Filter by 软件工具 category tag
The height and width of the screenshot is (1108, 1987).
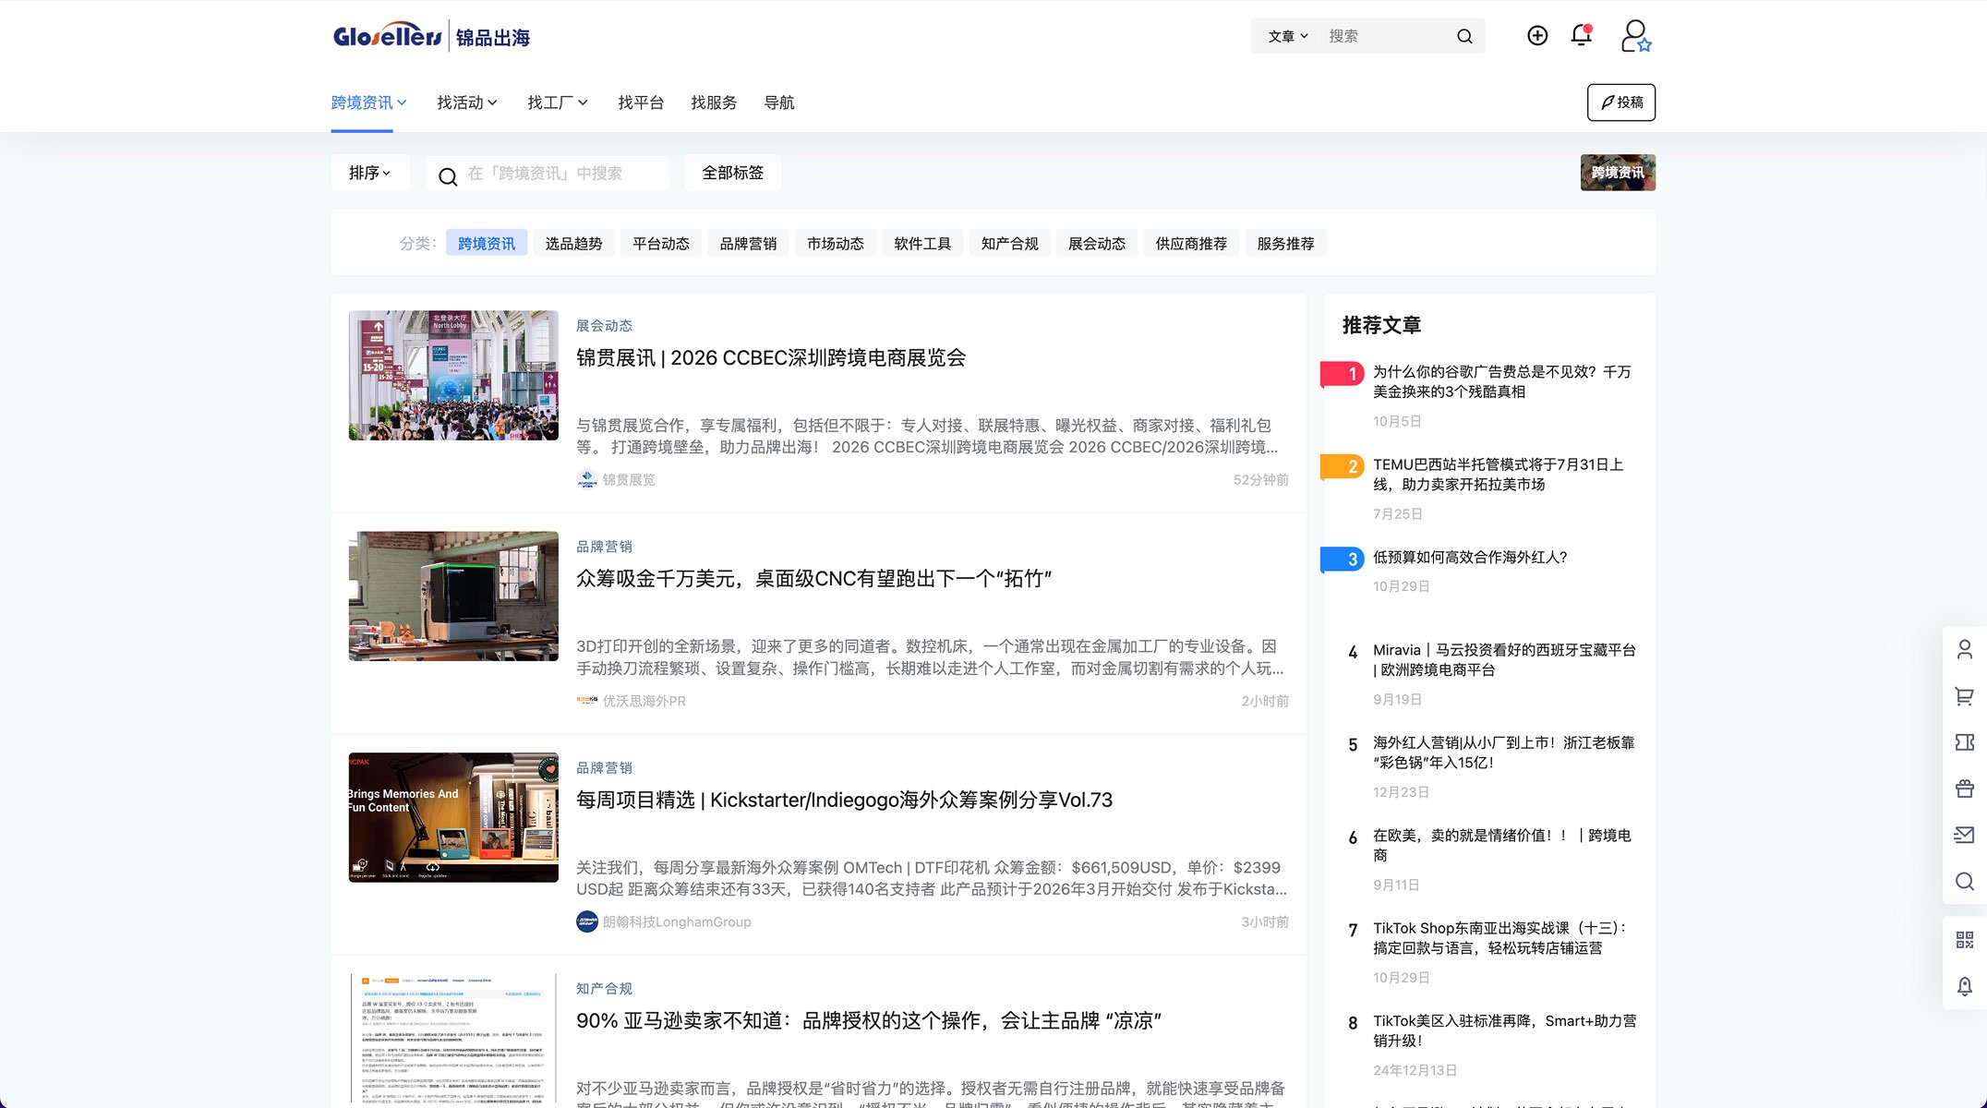[x=922, y=243]
